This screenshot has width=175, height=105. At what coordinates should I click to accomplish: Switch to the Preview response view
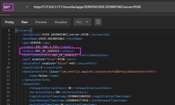tap(41, 22)
